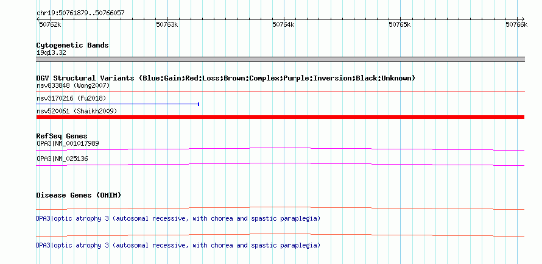Click the left arrowhead of the ruler
Viewport: 542px width, 264px height.
(x=38, y=19)
